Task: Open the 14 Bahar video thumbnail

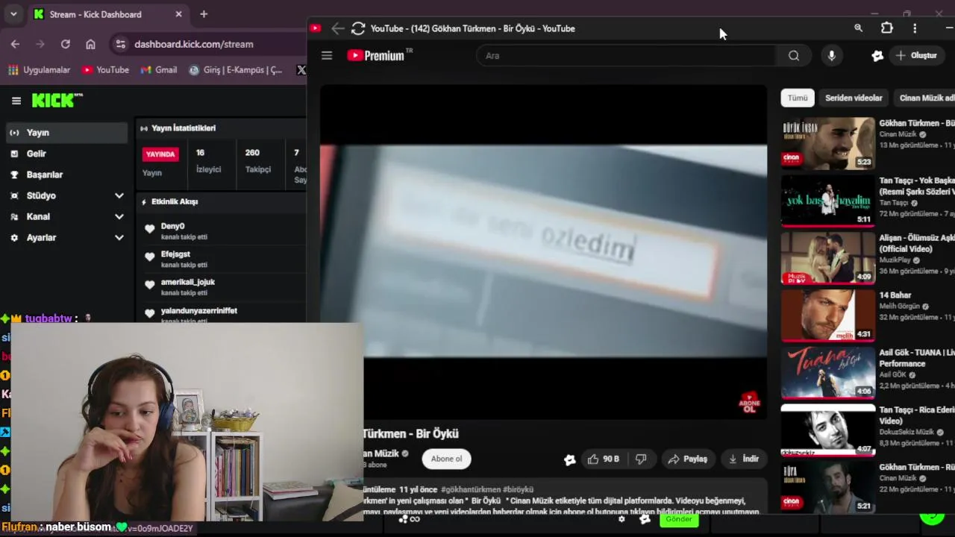Action: coord(828,315)
